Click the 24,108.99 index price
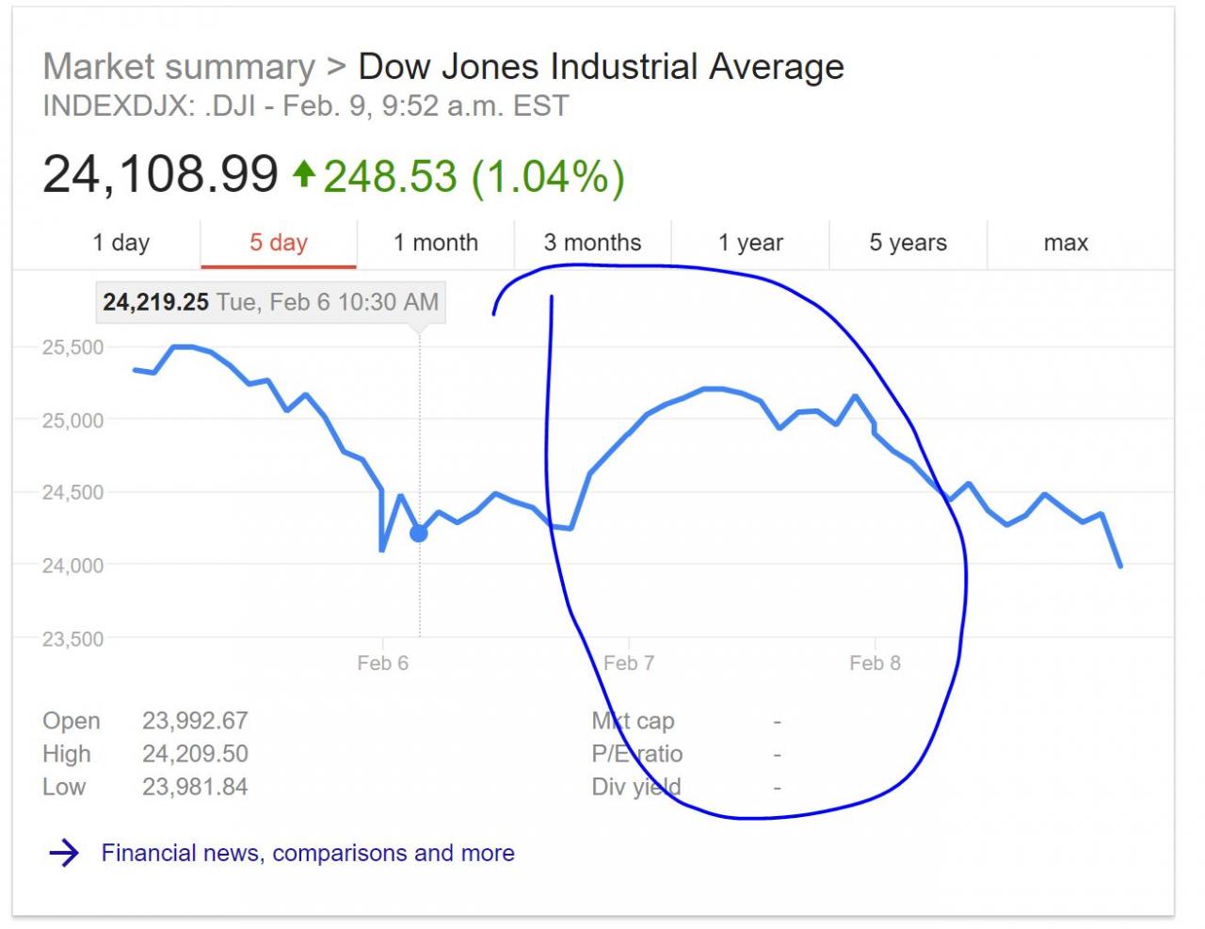The height and width of the screenshot is (929, 1205). click(x=161, y=175)
